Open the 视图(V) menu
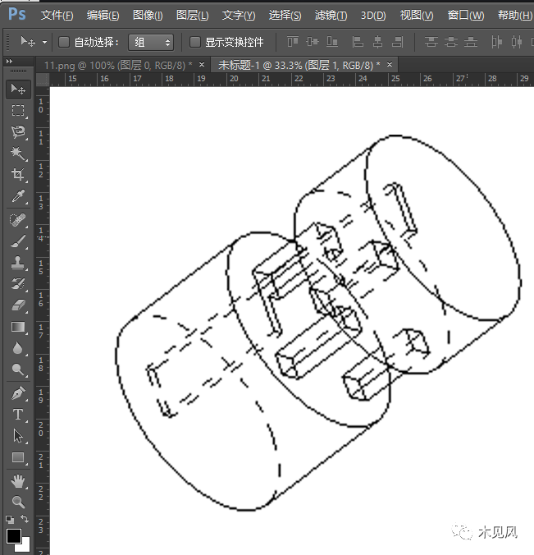The height and width of the screenshot is (555, 534). coord(416,15)
